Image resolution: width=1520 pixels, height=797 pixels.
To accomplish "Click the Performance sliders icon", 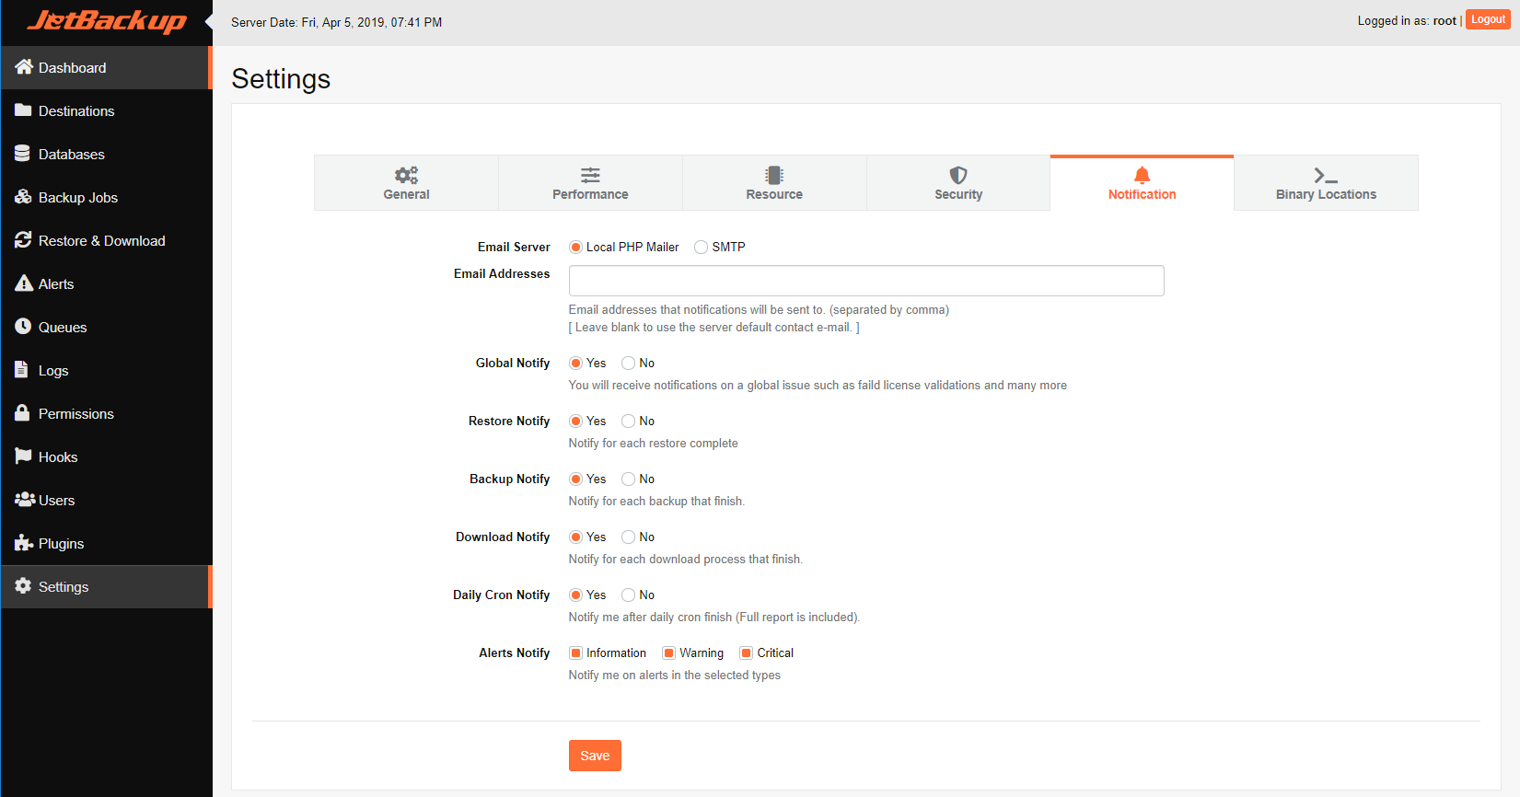I will [x=590, y=175].
